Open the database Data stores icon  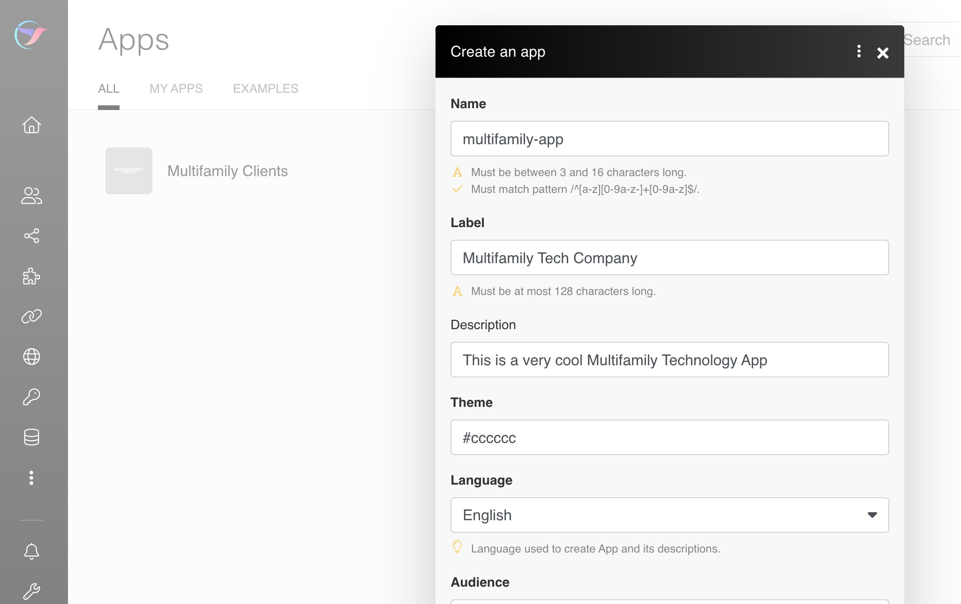31,437
